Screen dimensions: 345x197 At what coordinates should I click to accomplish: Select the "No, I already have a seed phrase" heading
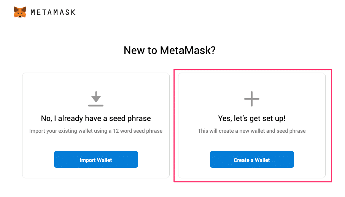coord(96,119)
